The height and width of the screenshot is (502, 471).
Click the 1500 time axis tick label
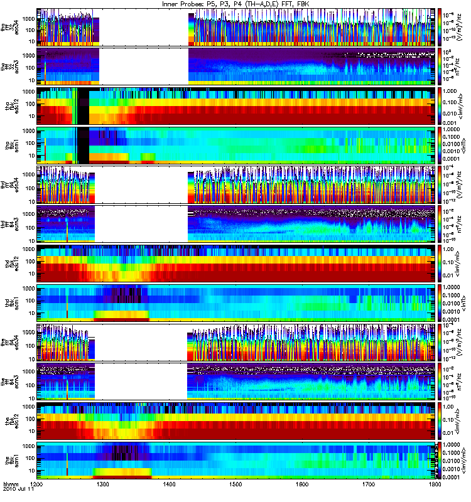coord(235,484)
